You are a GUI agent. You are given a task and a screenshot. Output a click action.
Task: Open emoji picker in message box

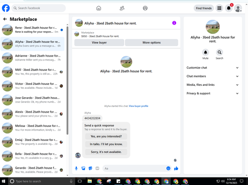[168, 168]
